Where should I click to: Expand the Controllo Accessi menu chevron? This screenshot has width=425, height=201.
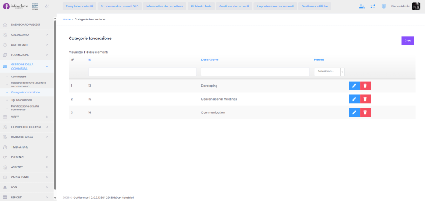[47, 127]
